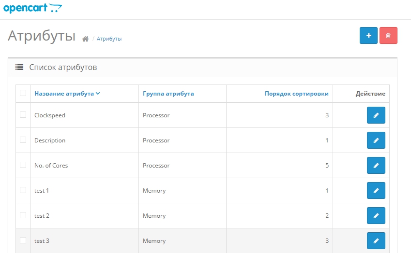Screen dimensions: 411x253
Task: Toggle the select-all checkbox in table header
Action: [23, 93]
